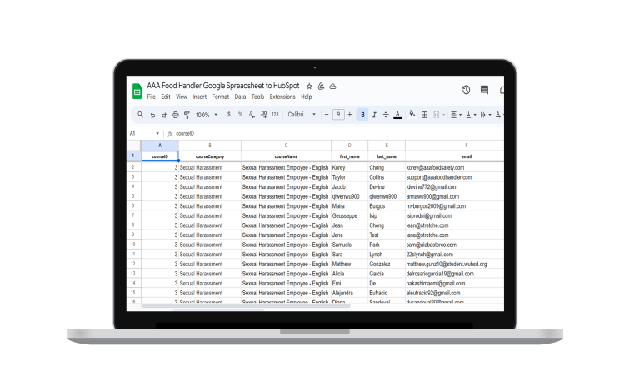Click the select-all corner box

click(x=134, y=146)
